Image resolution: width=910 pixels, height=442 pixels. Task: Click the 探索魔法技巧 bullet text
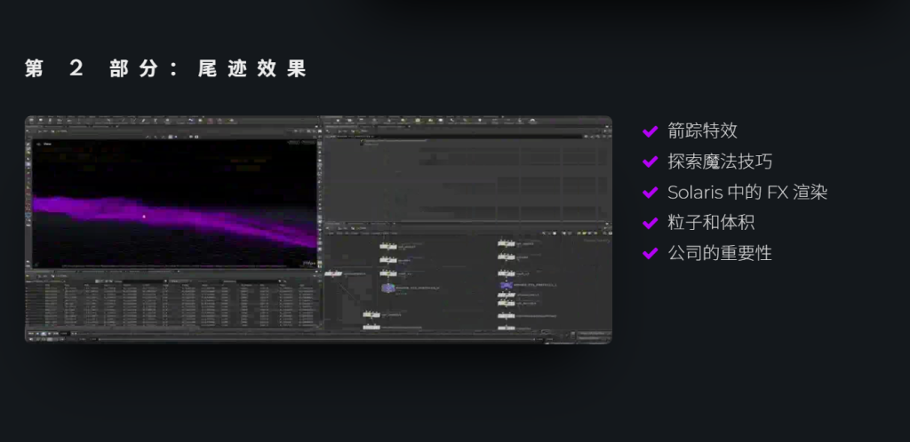click(720, 162)
